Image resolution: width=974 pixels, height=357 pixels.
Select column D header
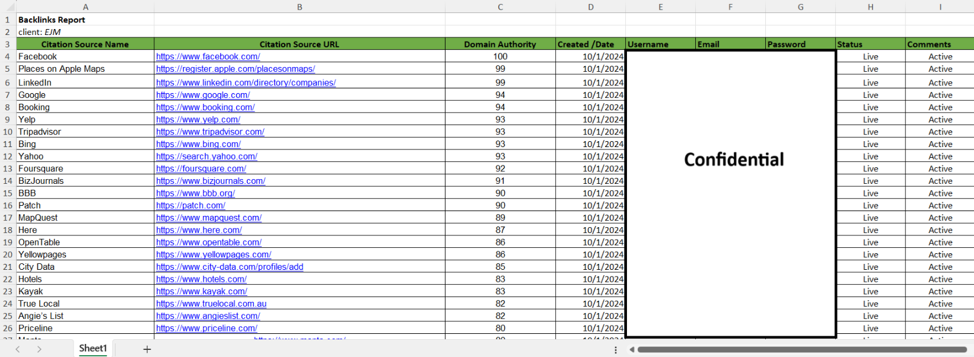[591, 7]
